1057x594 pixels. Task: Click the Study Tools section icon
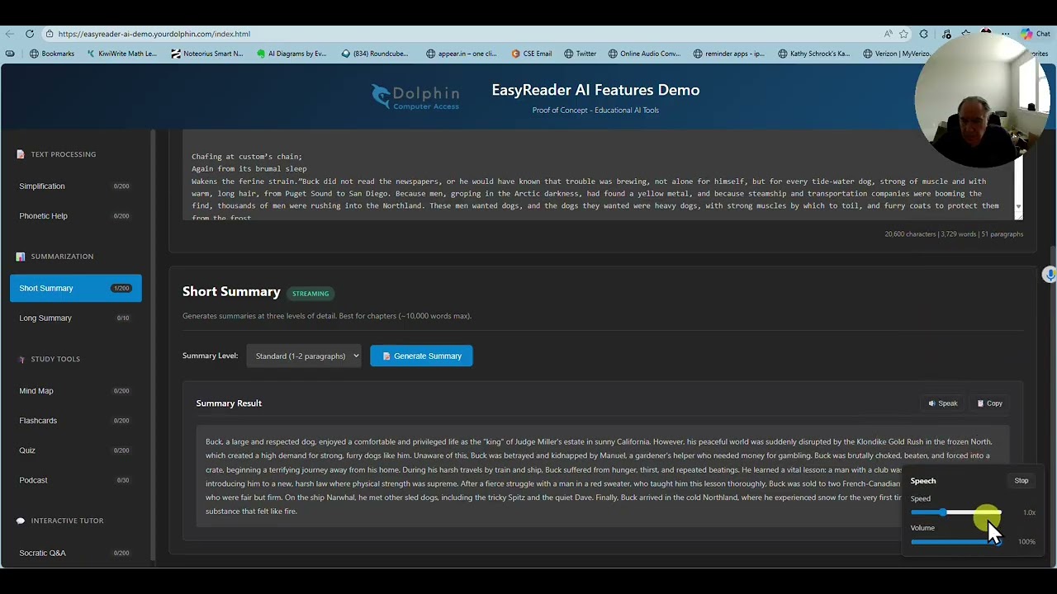21,359
